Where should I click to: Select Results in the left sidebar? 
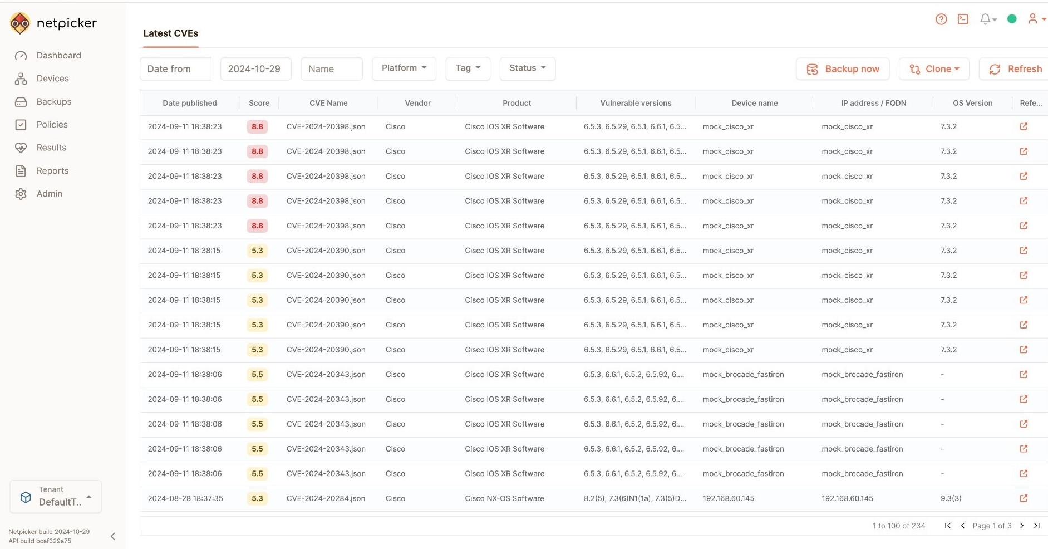pyautogui.click(x=50, y=148)
